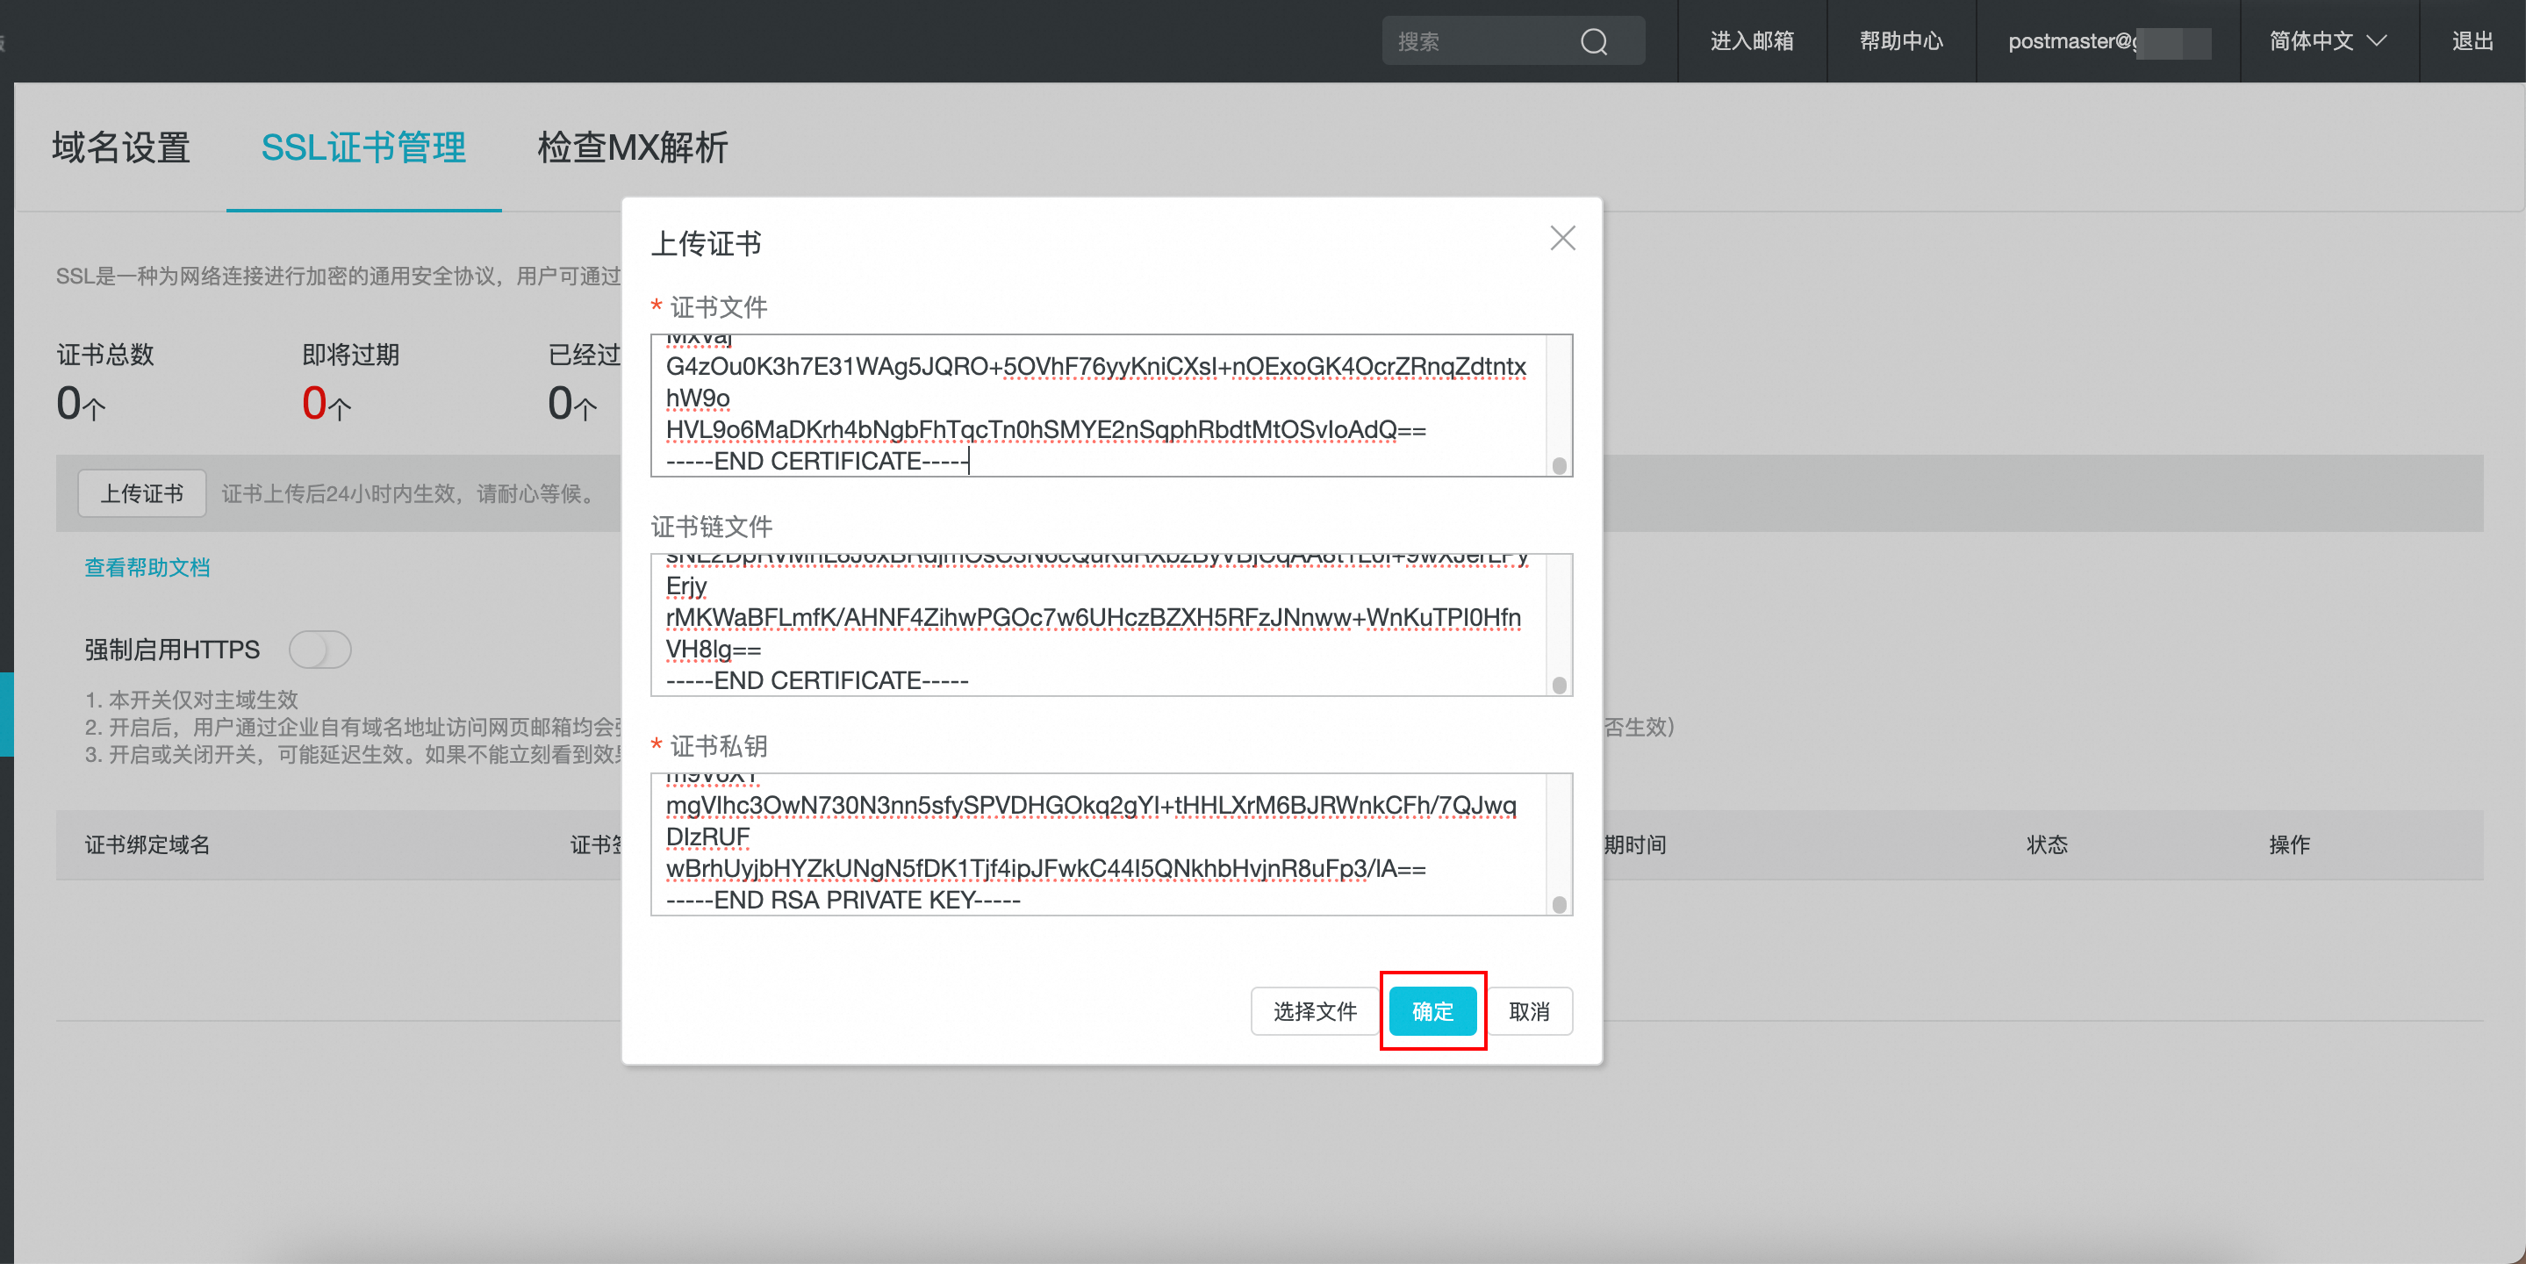Image resolution: width=2526 pixels, height=1264 pixels.
Task: Open 进入邮箱 in the top bar
Action: click(x=1751, y=41)
